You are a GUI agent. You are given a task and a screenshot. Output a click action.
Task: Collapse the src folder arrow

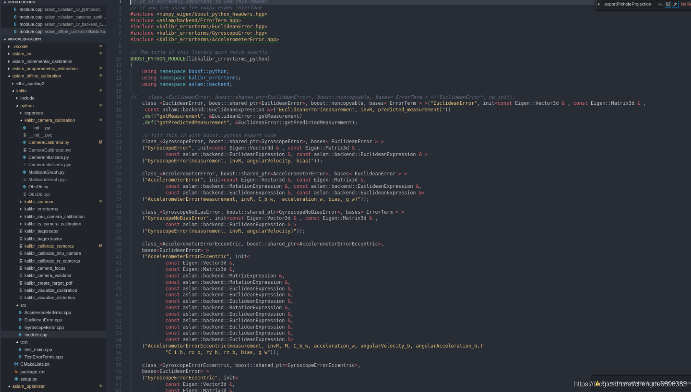pos(17,305)
